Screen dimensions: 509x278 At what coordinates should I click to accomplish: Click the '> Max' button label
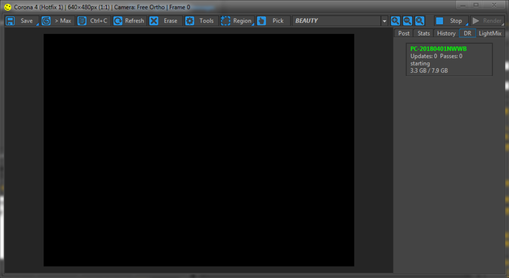pos(63,21)
